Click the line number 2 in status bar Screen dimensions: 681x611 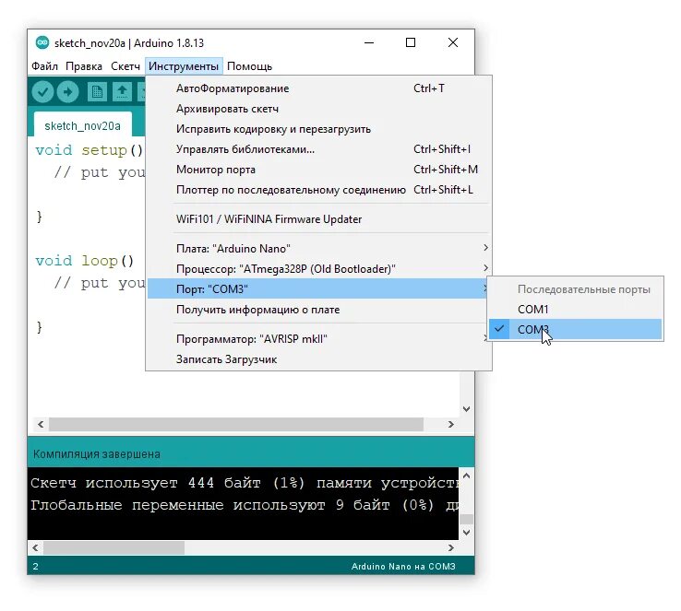(36, 567)
